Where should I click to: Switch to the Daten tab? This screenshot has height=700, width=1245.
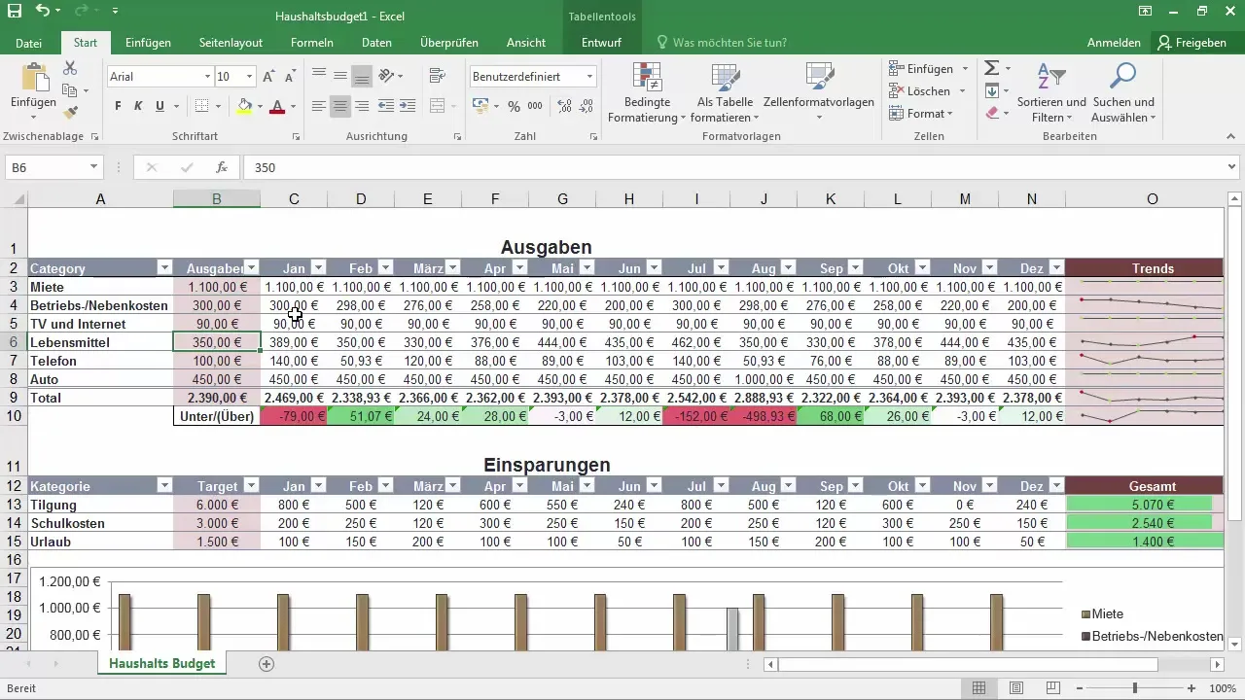point(376,43)
